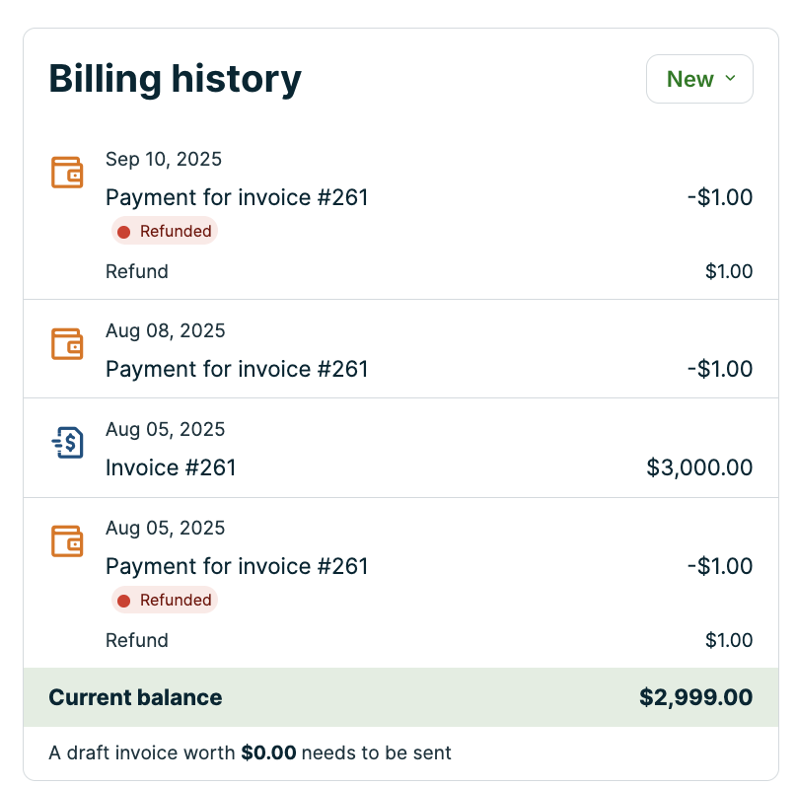The image size is (797, 787).
Task: Click the Invoice #261 document icon
Action: pyautogui.click(x=67, y=442)
